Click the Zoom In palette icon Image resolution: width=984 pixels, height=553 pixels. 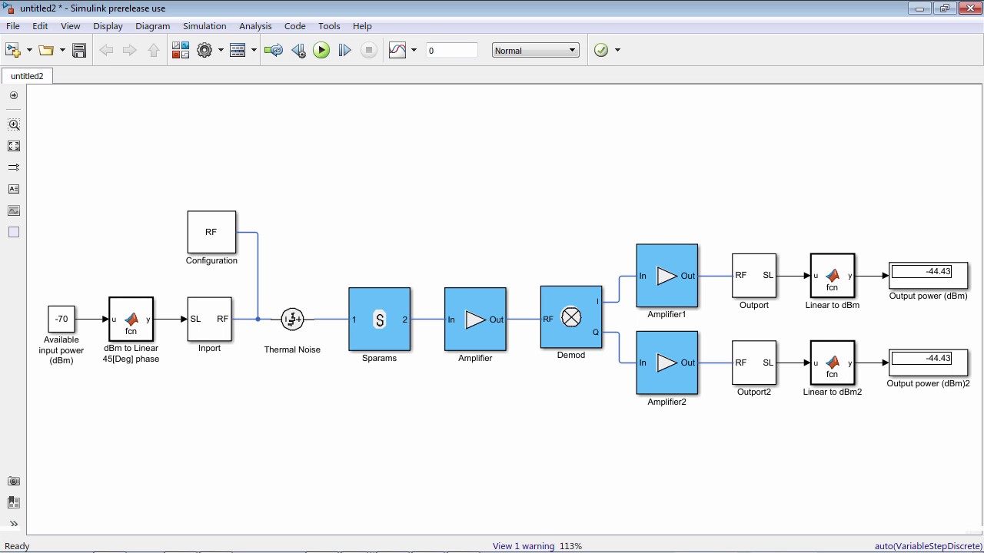coord(14,124)
